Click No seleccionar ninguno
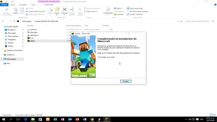The height and width of the screenshot is (122, 217). click(138, 11)
